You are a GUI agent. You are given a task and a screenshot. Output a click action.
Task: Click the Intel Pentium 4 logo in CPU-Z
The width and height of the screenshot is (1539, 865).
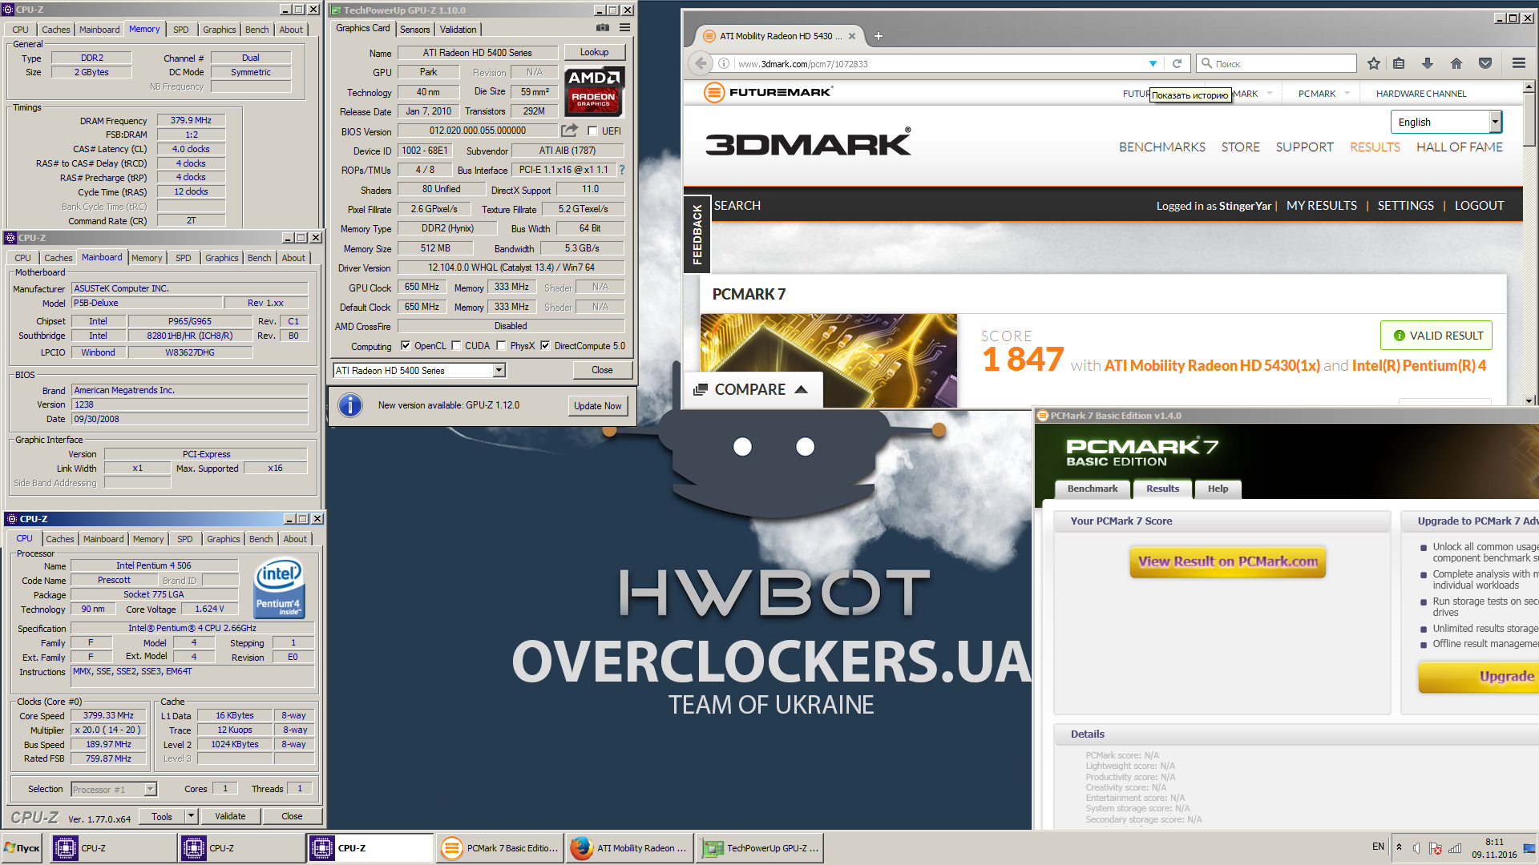(279, 589)
